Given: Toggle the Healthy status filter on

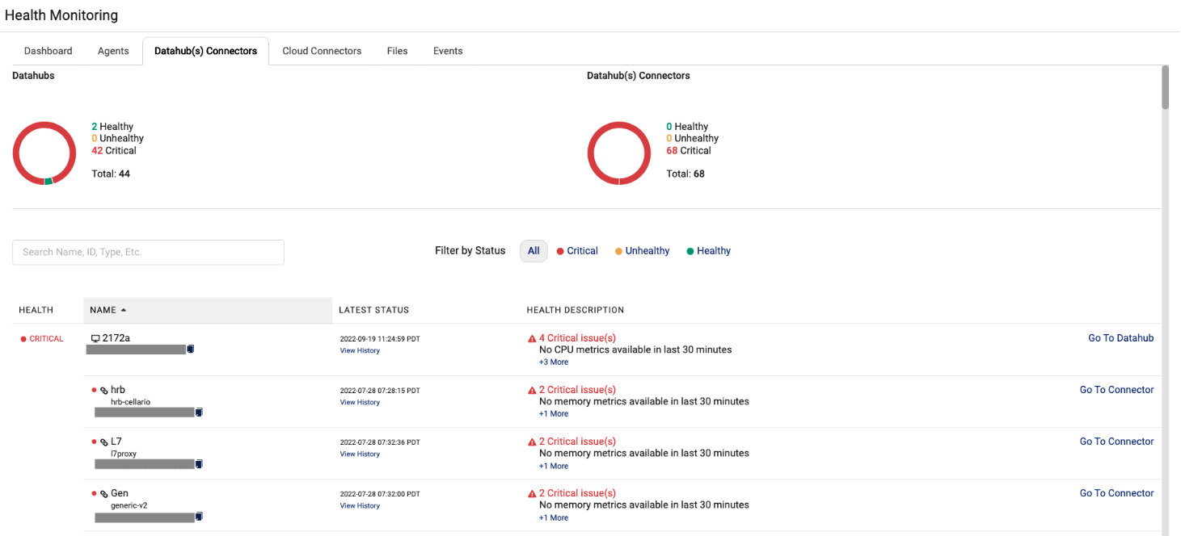Looking at the screenshot, I should [x=707, y=250].
